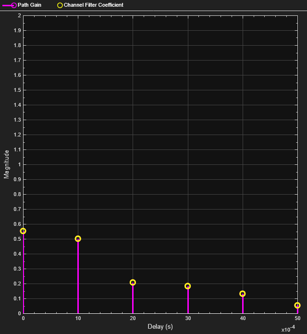This screenshot has height=334, width=307.
Task: Click the y-axis tick label 0.1
Action: (17, 298)
